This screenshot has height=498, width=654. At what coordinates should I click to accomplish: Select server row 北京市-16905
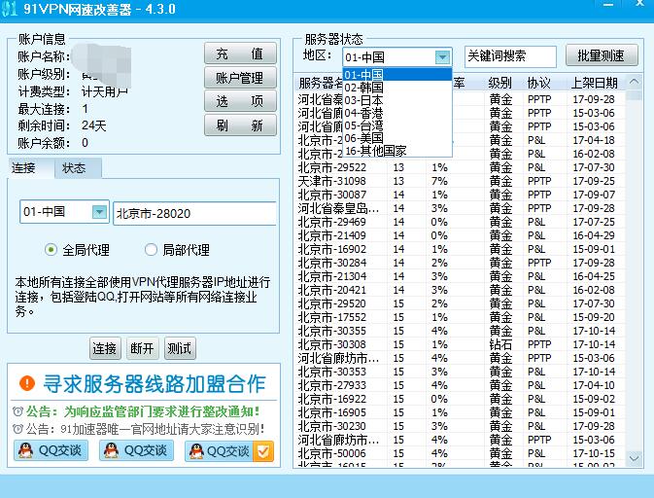461,412
